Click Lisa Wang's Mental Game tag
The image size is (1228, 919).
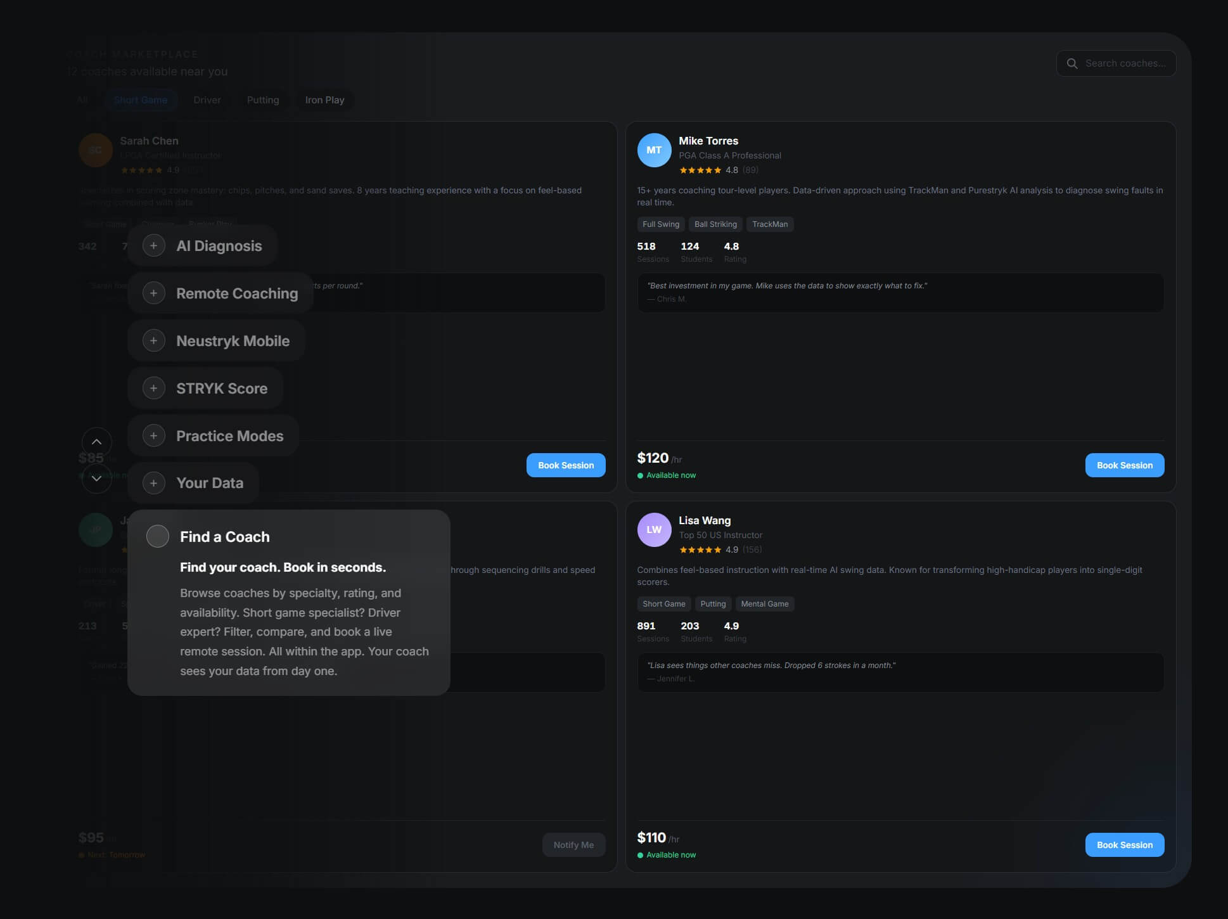pos(764,604)
